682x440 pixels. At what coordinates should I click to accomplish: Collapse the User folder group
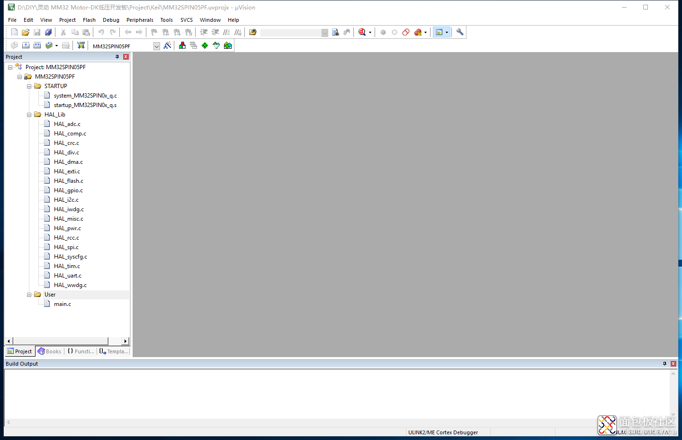click(29, 295)
